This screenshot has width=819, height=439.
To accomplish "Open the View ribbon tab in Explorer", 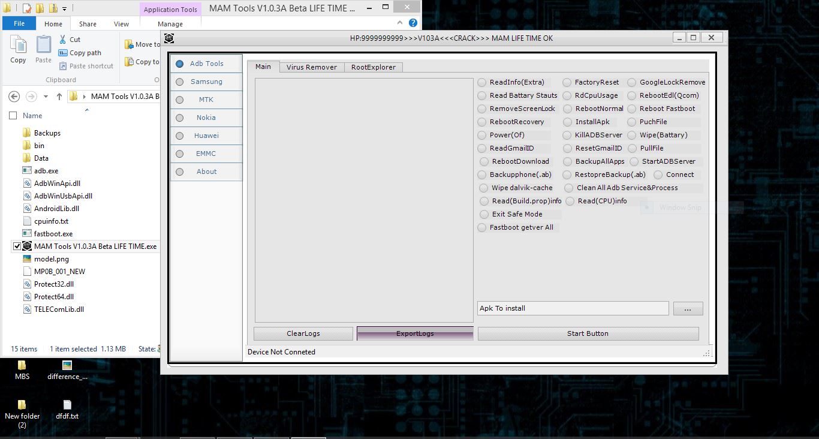I will [x=121, y=24].
